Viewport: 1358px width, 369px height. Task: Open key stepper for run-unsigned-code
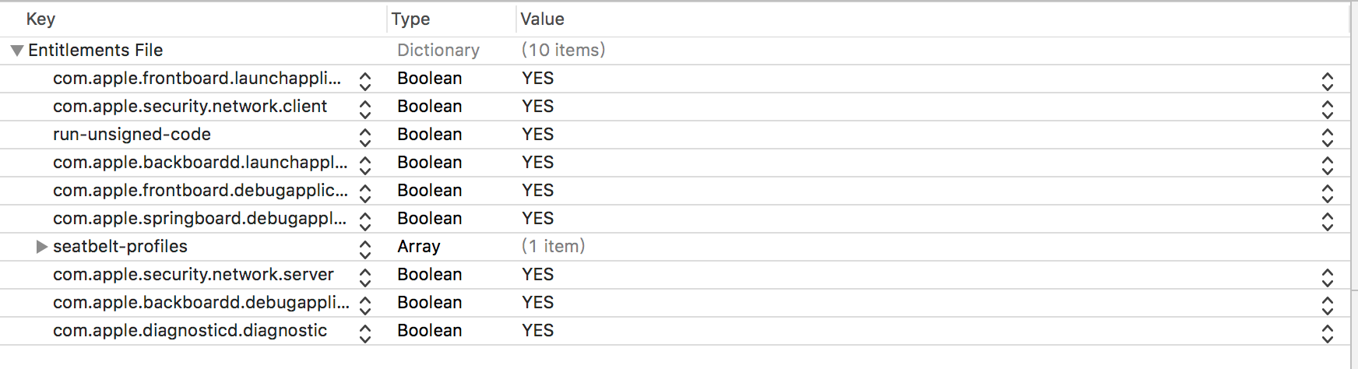365,138
